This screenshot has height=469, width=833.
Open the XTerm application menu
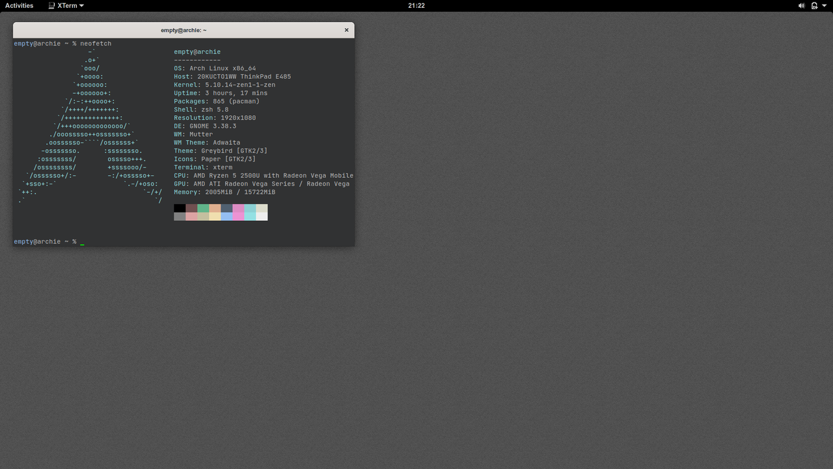coord(66,5)
